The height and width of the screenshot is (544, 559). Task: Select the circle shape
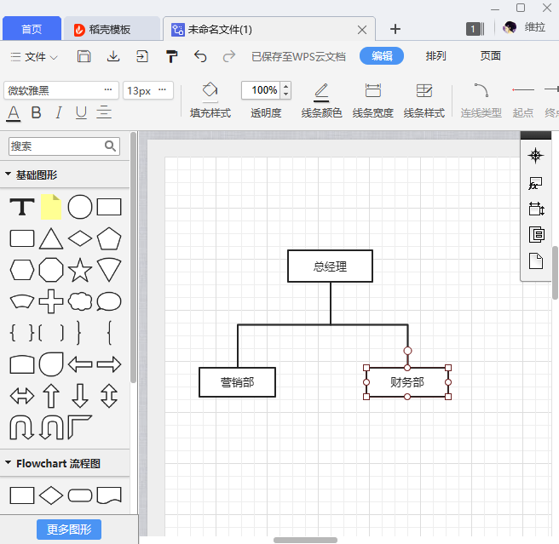pos(80,207)
